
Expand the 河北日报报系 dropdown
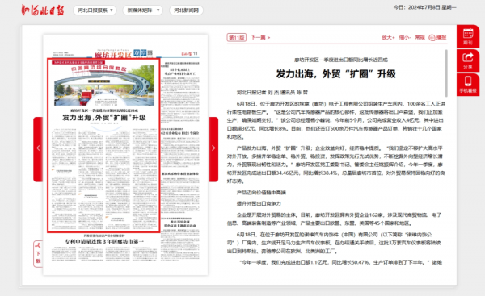[x=95, y=10]
